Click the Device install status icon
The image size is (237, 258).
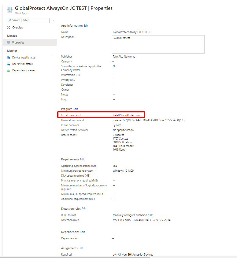[x=9, y=57]
